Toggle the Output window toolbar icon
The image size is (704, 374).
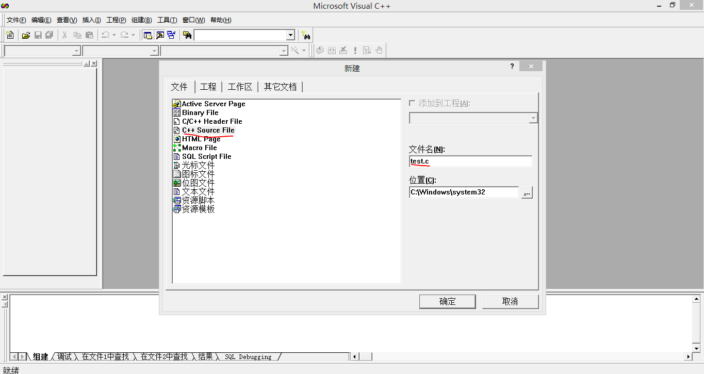coord(160,35)
